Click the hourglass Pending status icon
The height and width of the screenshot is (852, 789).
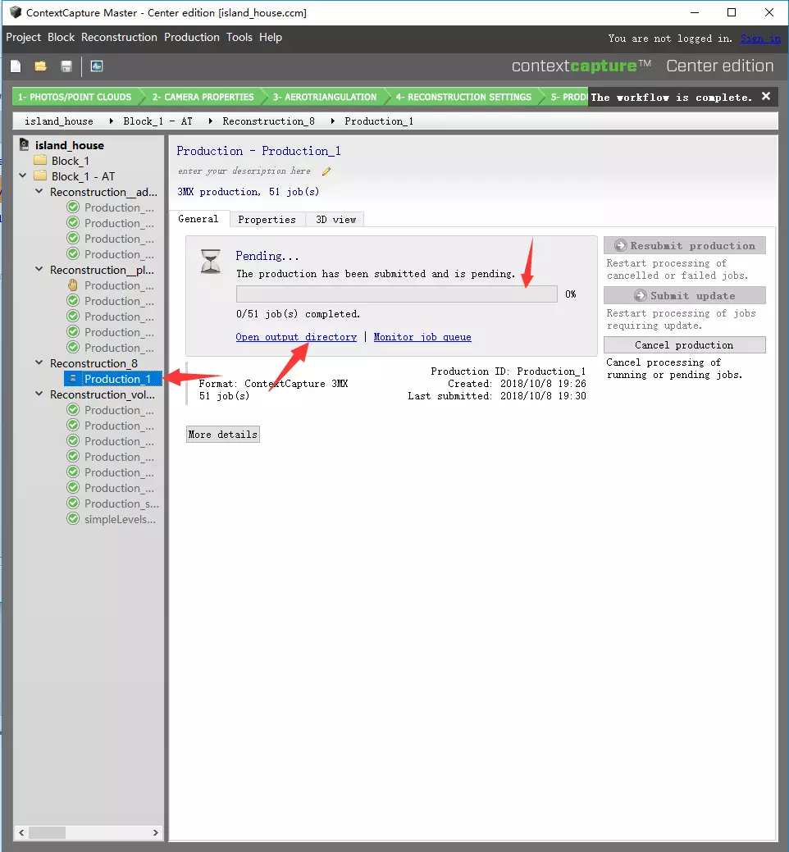point(211,262)
